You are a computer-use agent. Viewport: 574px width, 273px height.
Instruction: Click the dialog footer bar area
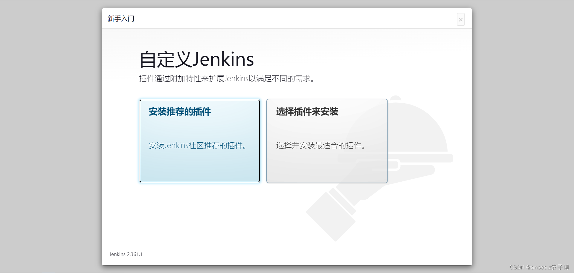pos(287,254)
